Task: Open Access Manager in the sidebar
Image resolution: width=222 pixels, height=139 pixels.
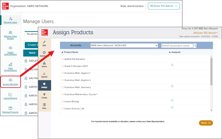Action: [x=11, y=82]
